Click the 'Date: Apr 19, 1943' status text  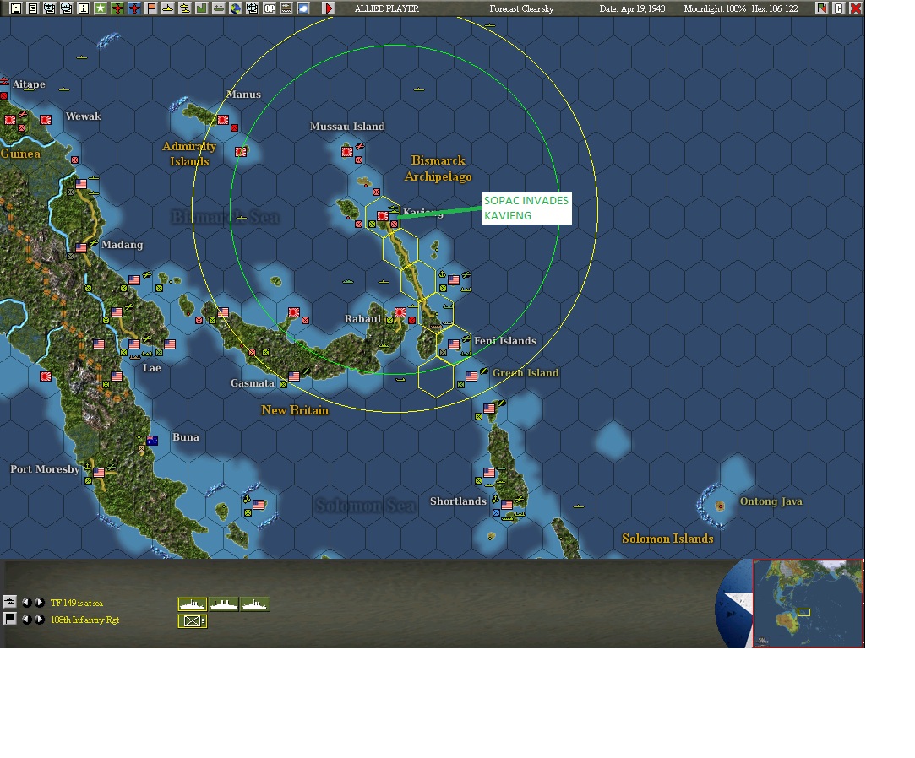[633, 8]
